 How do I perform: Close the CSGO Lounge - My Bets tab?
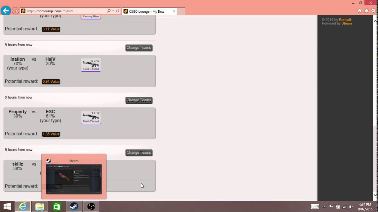pos(174,11)
